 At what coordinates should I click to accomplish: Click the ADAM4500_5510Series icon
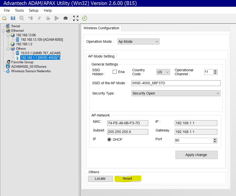pyautogui.click(x=8, y=66)
